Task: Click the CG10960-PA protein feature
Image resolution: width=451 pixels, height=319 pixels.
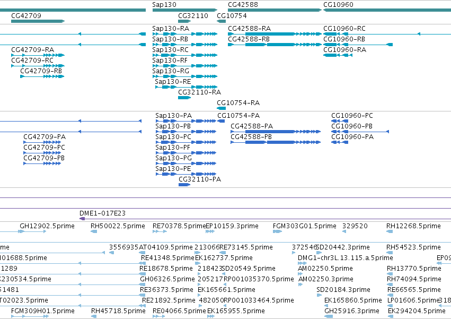Action: coord(340,142)
